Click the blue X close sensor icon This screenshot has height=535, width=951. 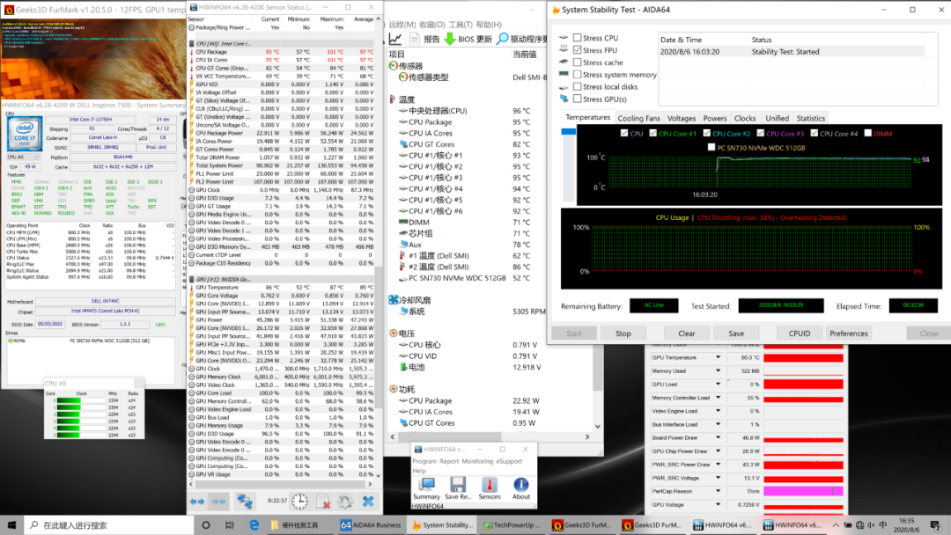tap(368, 501)
